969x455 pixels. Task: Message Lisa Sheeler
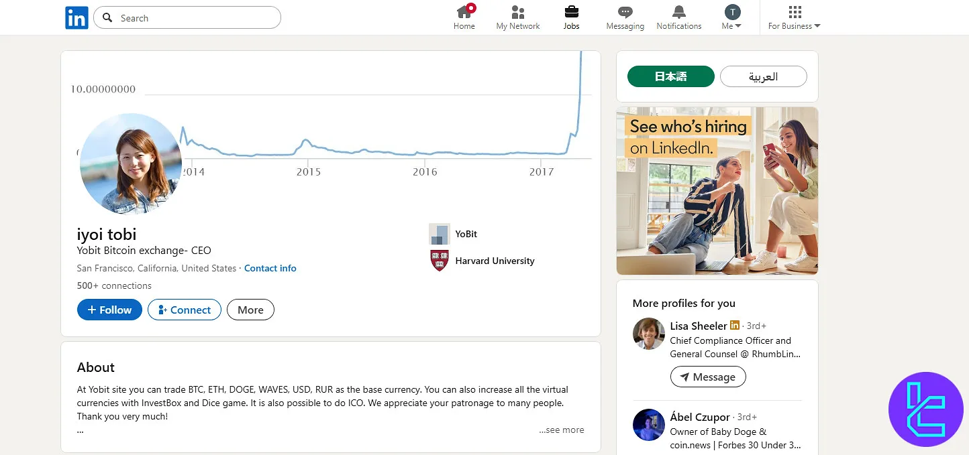(x=708, y=377)
